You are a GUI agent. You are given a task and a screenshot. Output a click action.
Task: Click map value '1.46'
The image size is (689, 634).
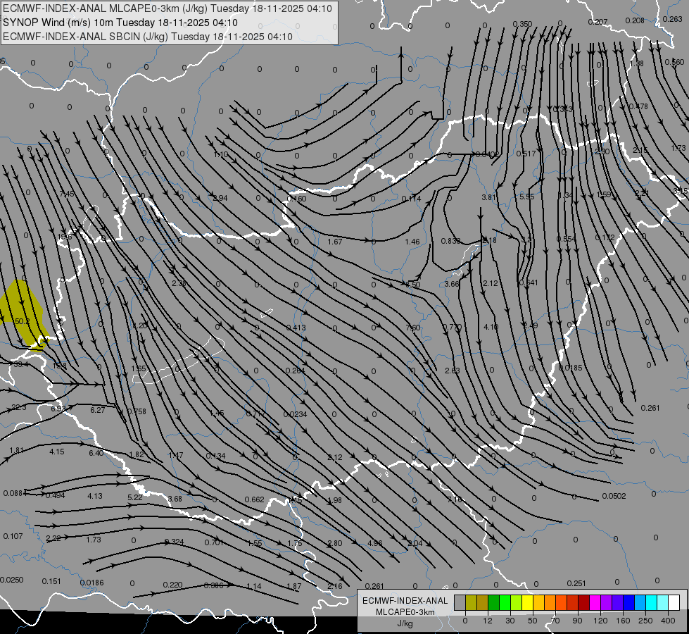pyautogui.click(x=412, y=242)
